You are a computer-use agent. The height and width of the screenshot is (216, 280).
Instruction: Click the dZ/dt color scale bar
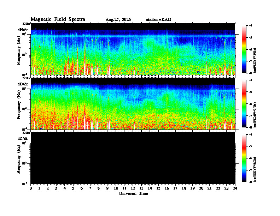click(244, 158)
